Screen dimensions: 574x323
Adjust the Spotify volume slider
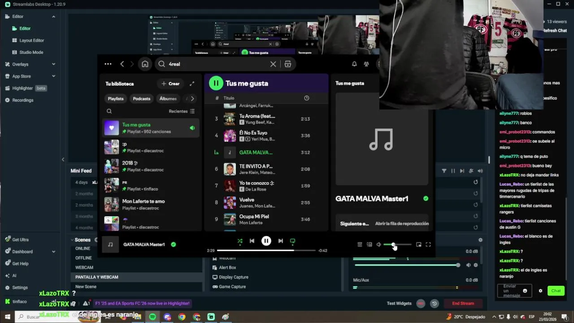coord(397,244)
